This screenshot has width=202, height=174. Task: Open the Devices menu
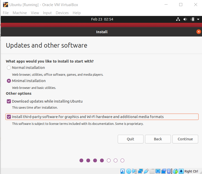(x=62, y=13)
